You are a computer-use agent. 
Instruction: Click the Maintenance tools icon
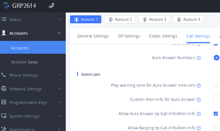[4, 129]
